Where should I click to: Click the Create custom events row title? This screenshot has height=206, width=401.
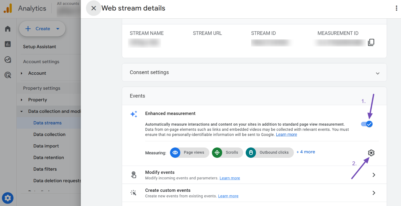(x=168, y=191)
